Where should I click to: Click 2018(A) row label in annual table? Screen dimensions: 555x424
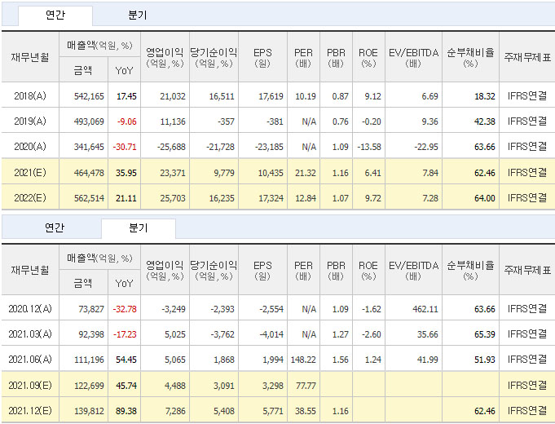coord(30,96)
